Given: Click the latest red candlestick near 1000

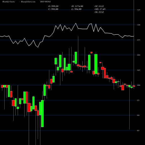Looking at the screenshot, I should point(134,86).
